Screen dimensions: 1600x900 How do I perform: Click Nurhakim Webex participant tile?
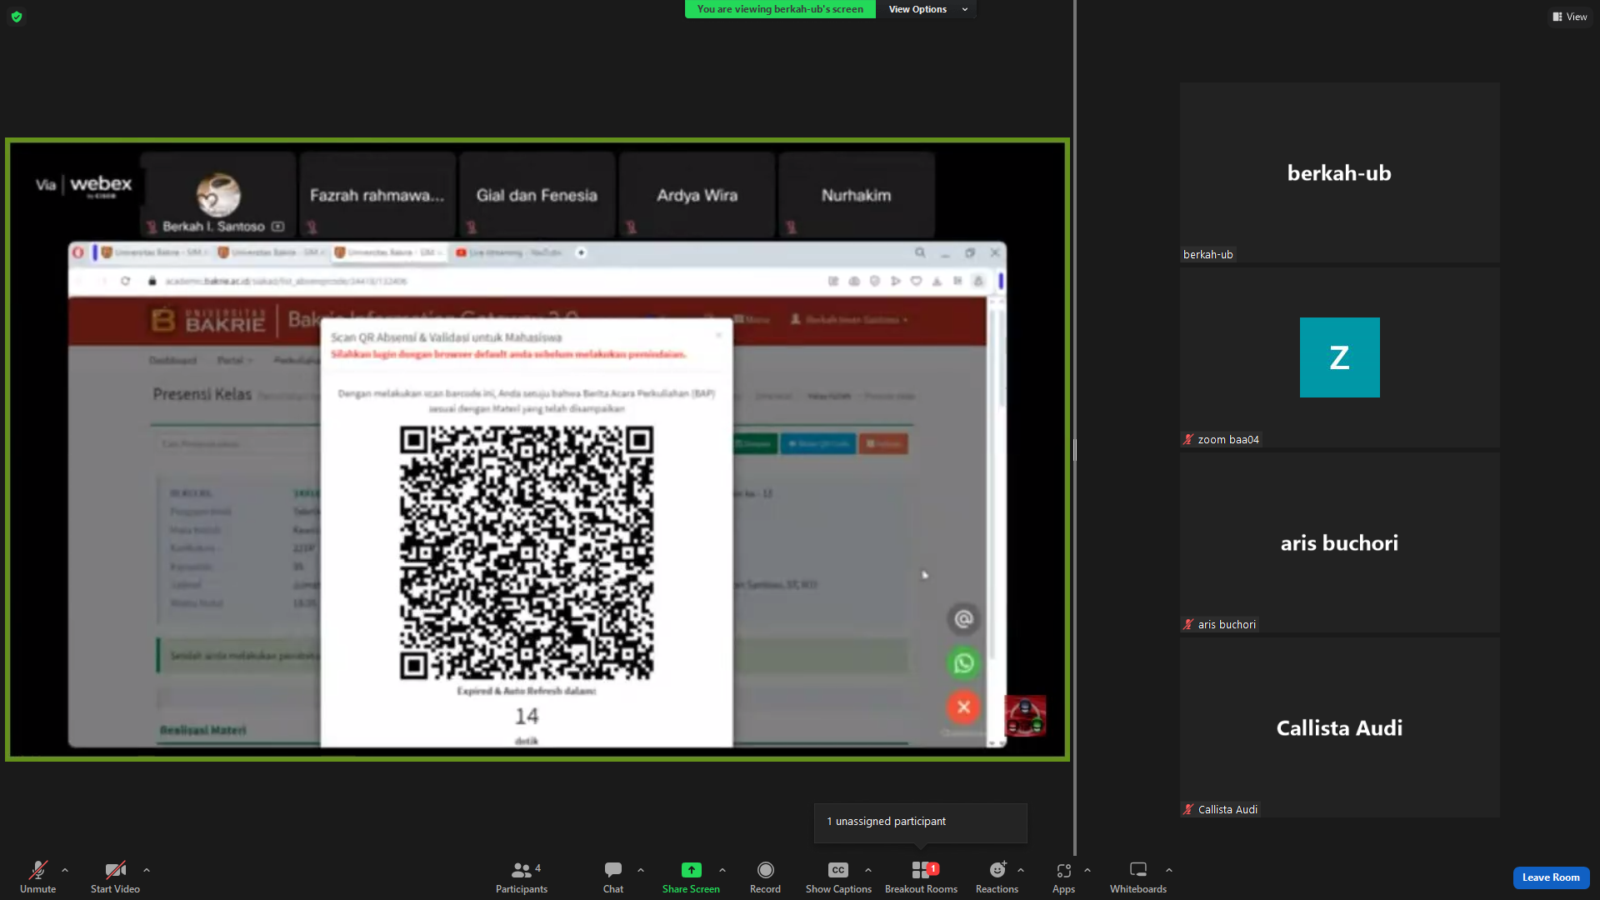[856, 195]
